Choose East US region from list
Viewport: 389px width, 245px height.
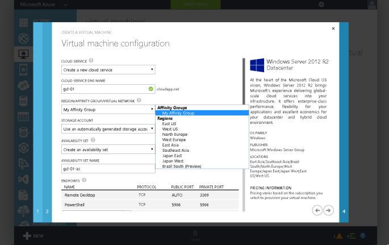point(169,123)
